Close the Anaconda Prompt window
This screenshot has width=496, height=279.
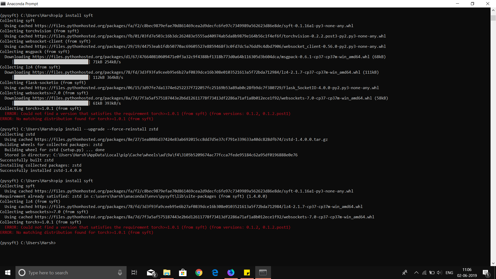488,4
